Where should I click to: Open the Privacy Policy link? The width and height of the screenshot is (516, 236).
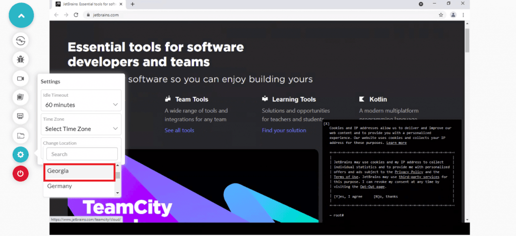click(409, 172)
